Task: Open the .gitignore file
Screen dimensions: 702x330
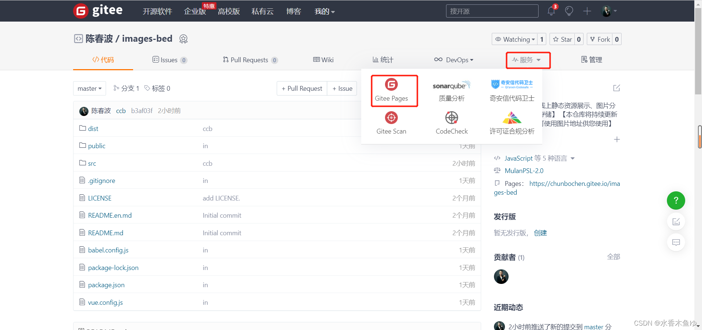Action: (x=101, y=181)
